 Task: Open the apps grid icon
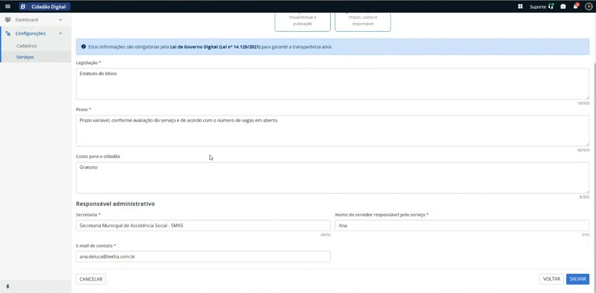(x=520, y=6)
